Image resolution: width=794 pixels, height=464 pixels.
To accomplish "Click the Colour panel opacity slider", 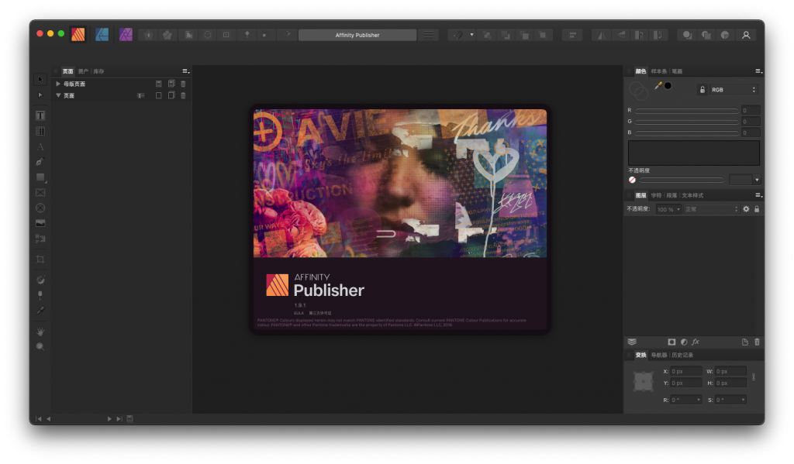I will [682, 180].
